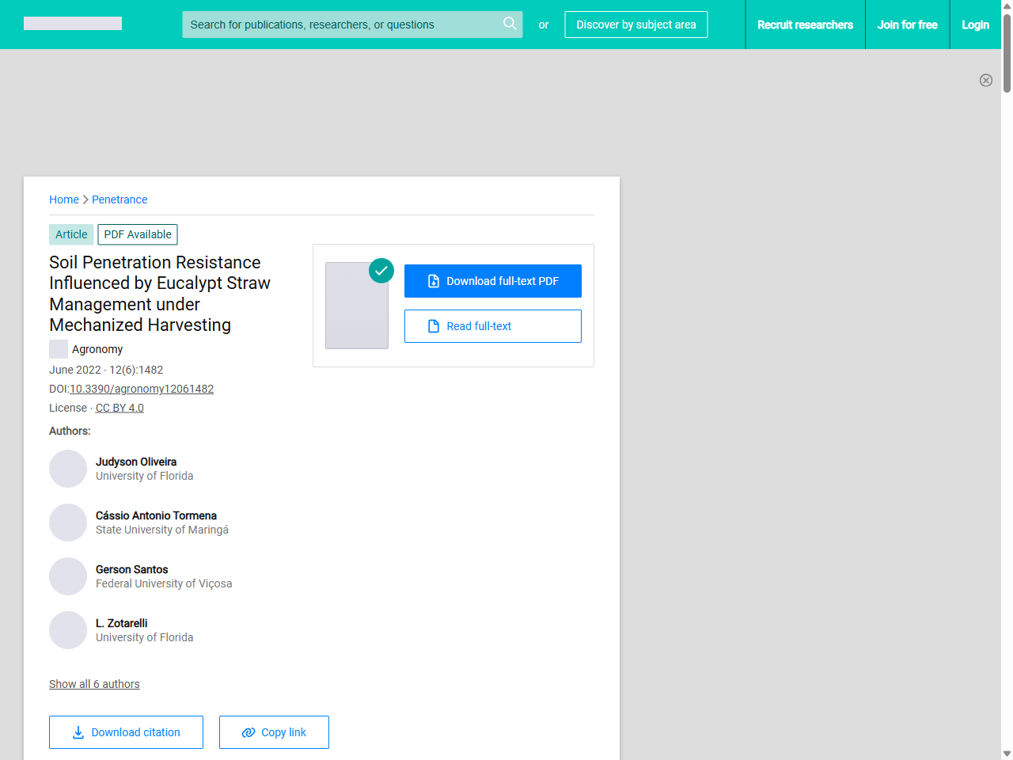Copy link to this article

pyautogui.click(x=274, y=732)
